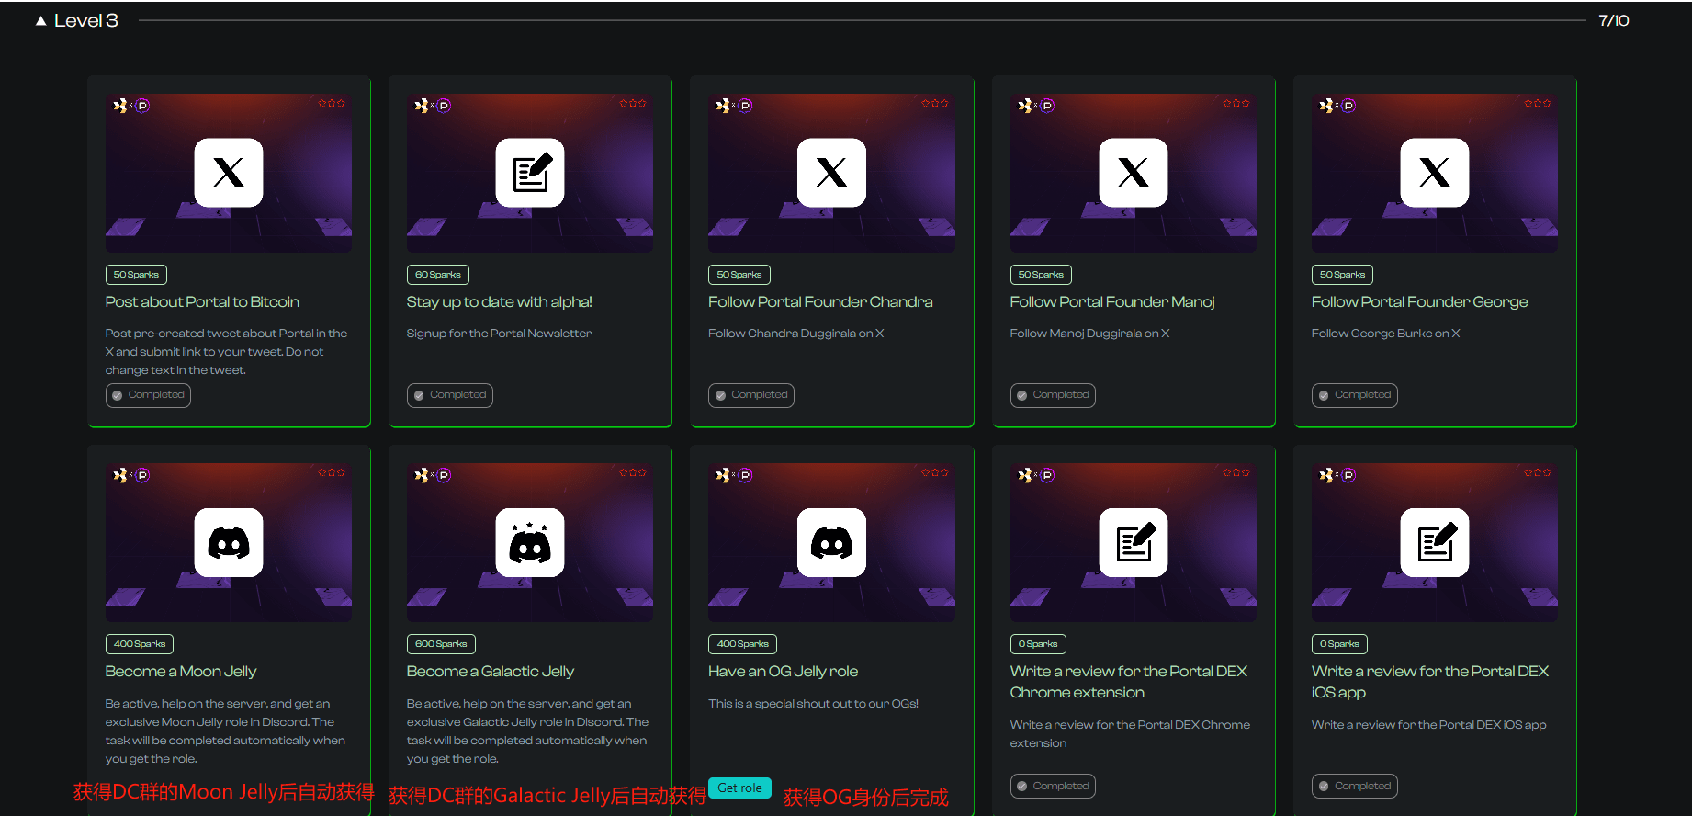Click the starred Discord icon on Become a Galactic Jelly card
This screenshot has height=816, width=1692.
tap(530, 542)
